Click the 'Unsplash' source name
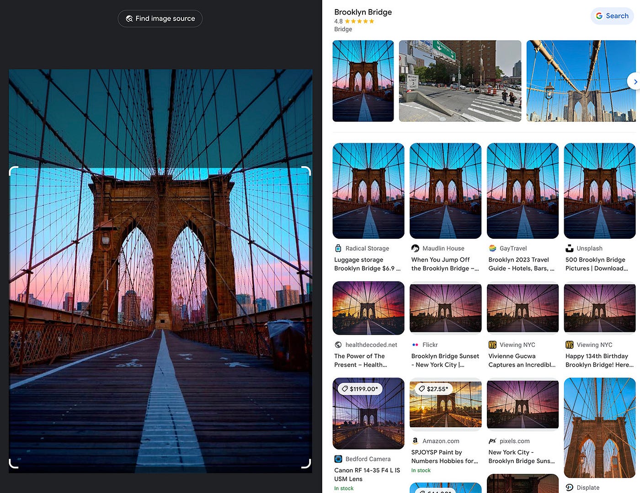This screenshot has width=640, height=493. coord(589,248)
